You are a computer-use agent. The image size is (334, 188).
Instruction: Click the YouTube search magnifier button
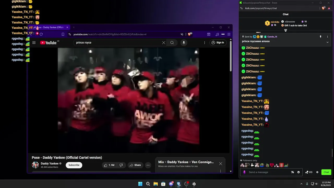(172, 43)
